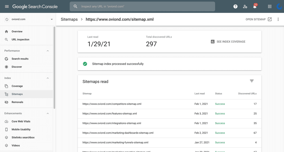The image size is (284, 152).
Task: Click the 297 total discovered URLs value
Action: (151, 44)
